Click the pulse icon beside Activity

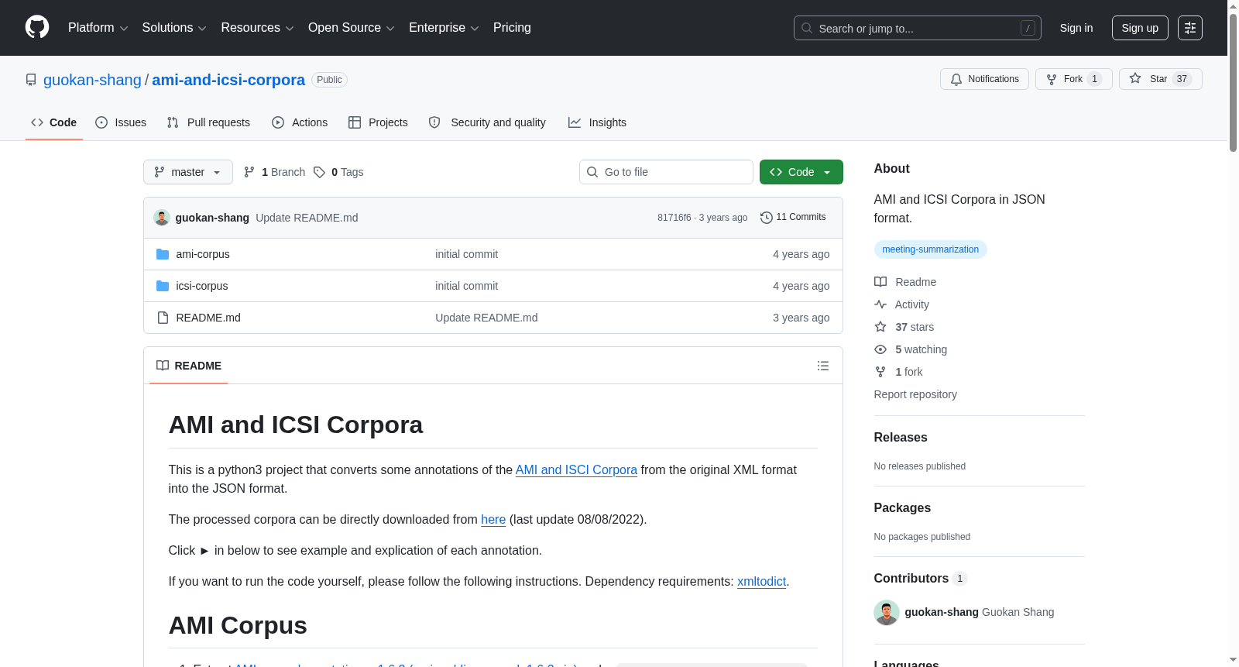coord(880,304)
